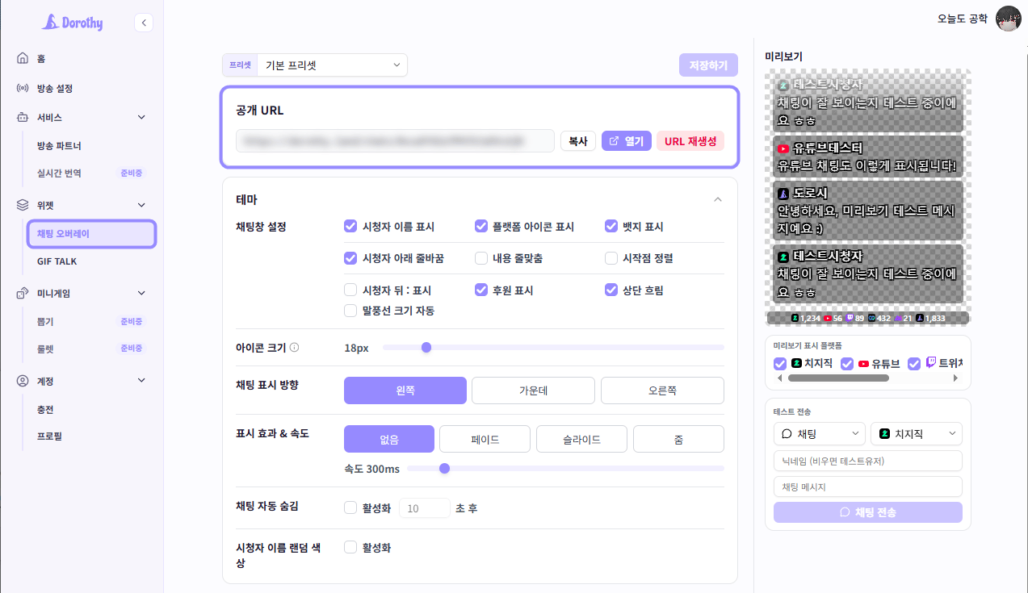Enable 시청자 뒤 : 표시 checkbox
The height and width of the screenshot is (593, 1028).
[350, 290]
